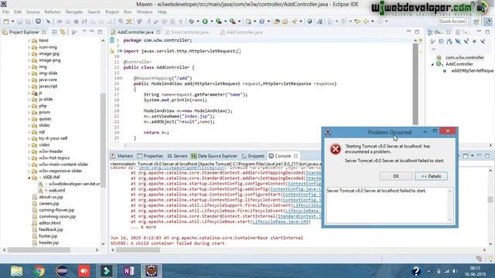The width and height of the screenshot is (495, 278).
Task: Click the Run Last Tool external icon
Action: click(233, 22)
